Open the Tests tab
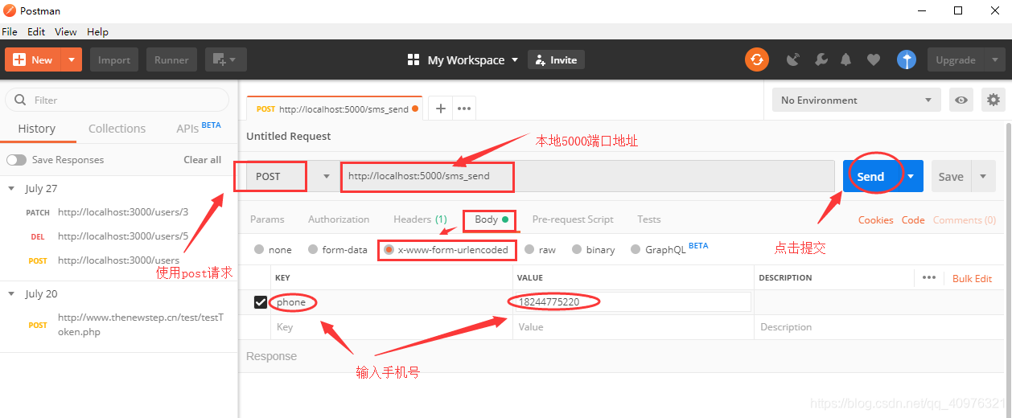 tap(649, 219)
